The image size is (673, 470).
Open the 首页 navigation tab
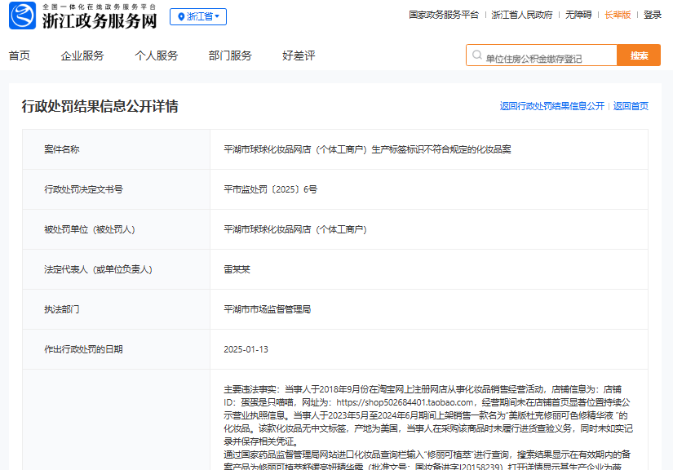tap(20, 55)
